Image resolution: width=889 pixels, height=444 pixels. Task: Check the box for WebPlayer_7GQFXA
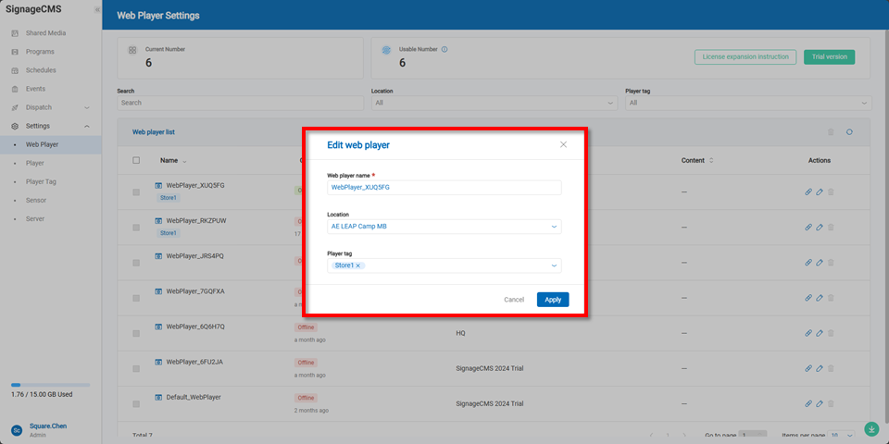(136, 299)
